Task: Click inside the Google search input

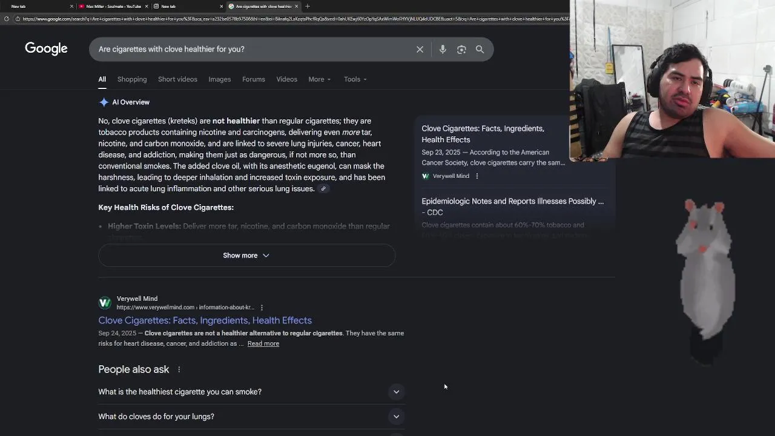Action: tap(254, 49)
